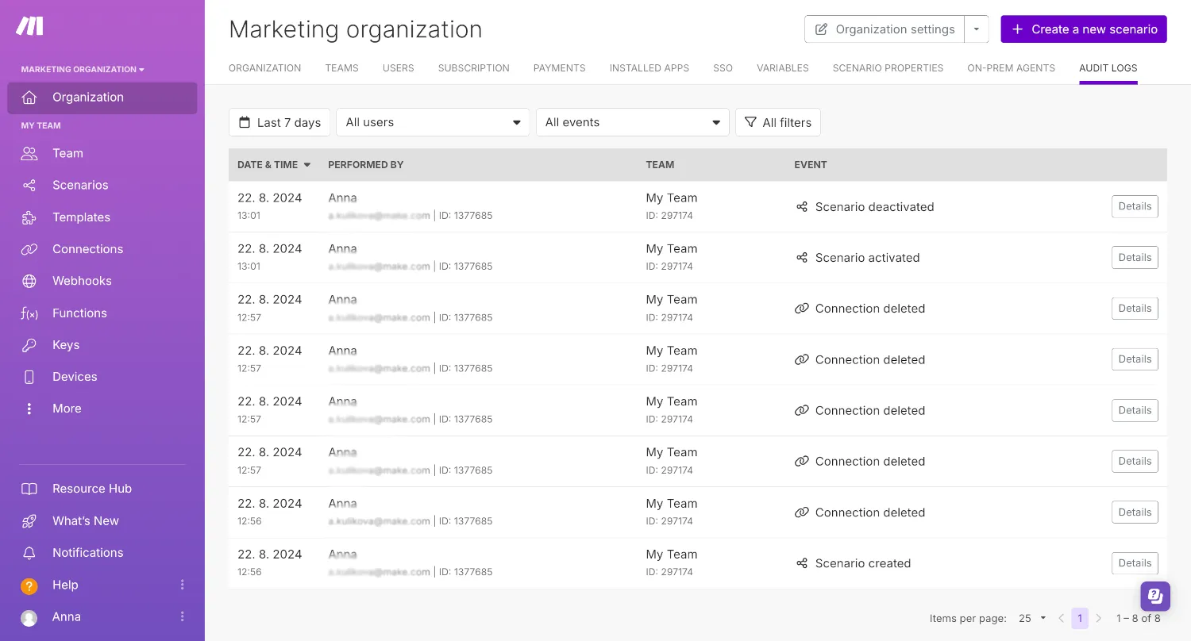
Task: Click the Devices phone icon
Action: point(29,377)
